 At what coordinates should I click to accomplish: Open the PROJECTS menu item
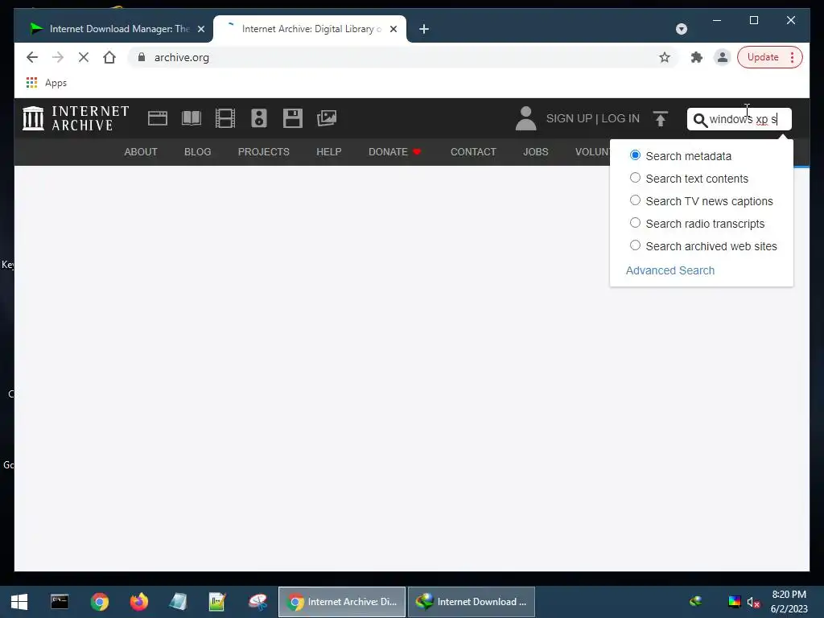click(264, 152)
